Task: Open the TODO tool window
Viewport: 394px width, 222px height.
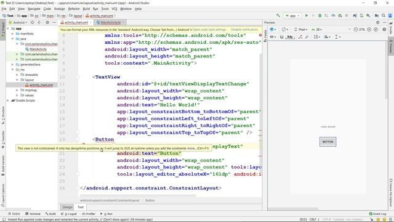Action: point(14,214)
